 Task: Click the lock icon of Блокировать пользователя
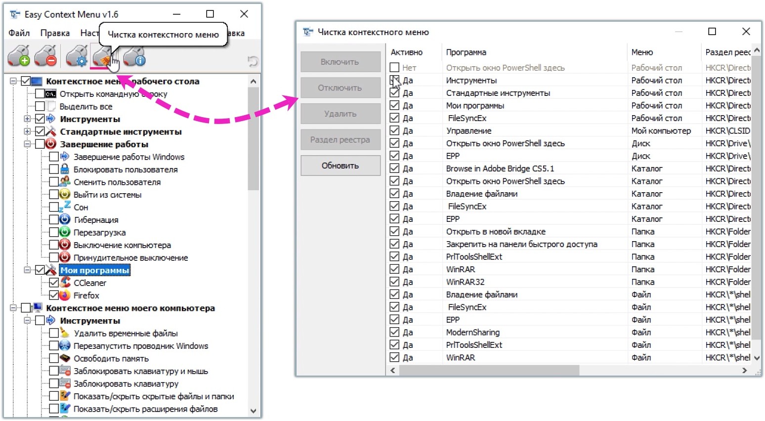click(x=65, y=169)
